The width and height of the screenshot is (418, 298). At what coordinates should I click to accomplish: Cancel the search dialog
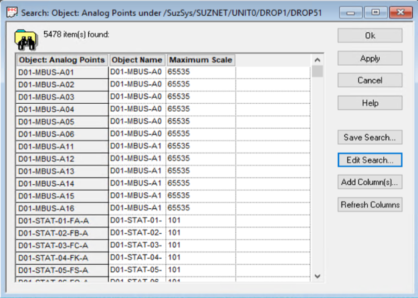pos(369,80)
